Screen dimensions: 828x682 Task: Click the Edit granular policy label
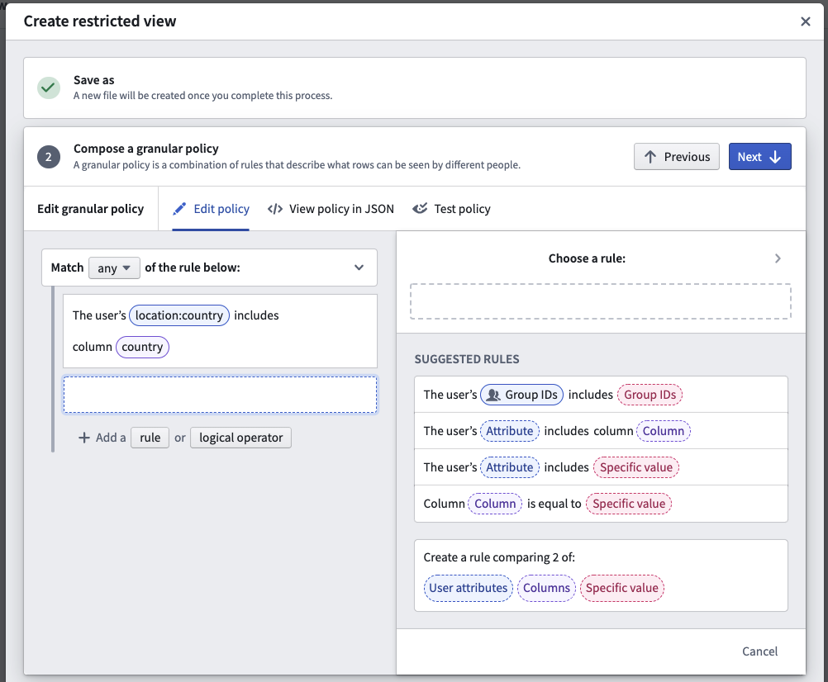90,209
